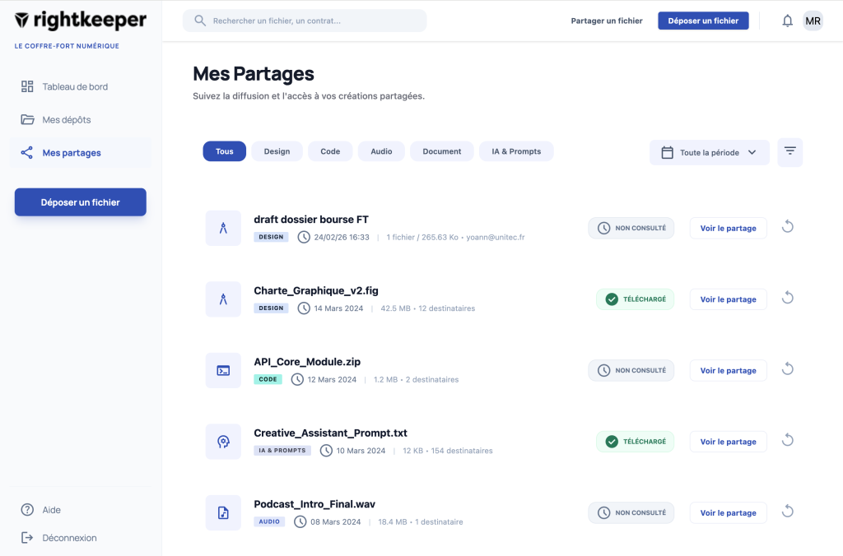Filter by IA & Prompts category
This screenshot has width=843, height=556.
[x=516, y=151]
